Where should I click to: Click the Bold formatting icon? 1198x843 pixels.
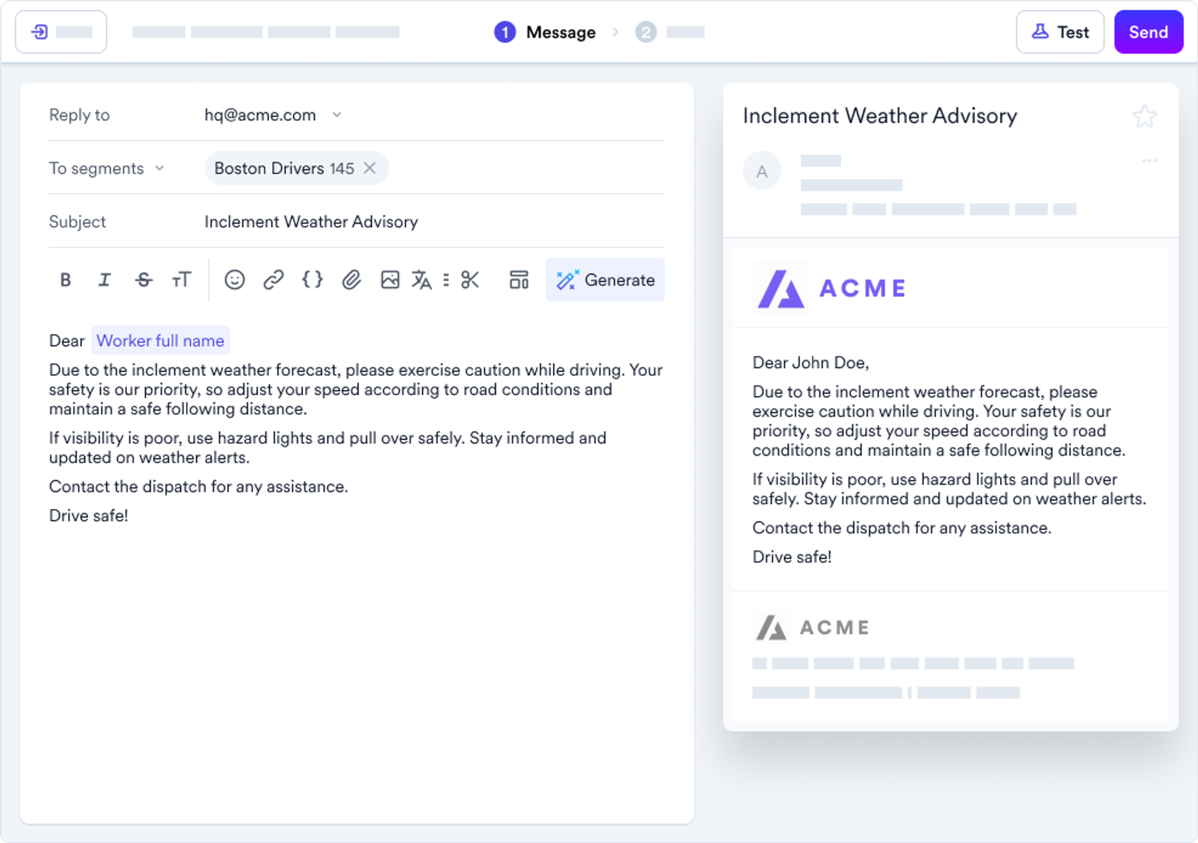(x=66, y=280)
